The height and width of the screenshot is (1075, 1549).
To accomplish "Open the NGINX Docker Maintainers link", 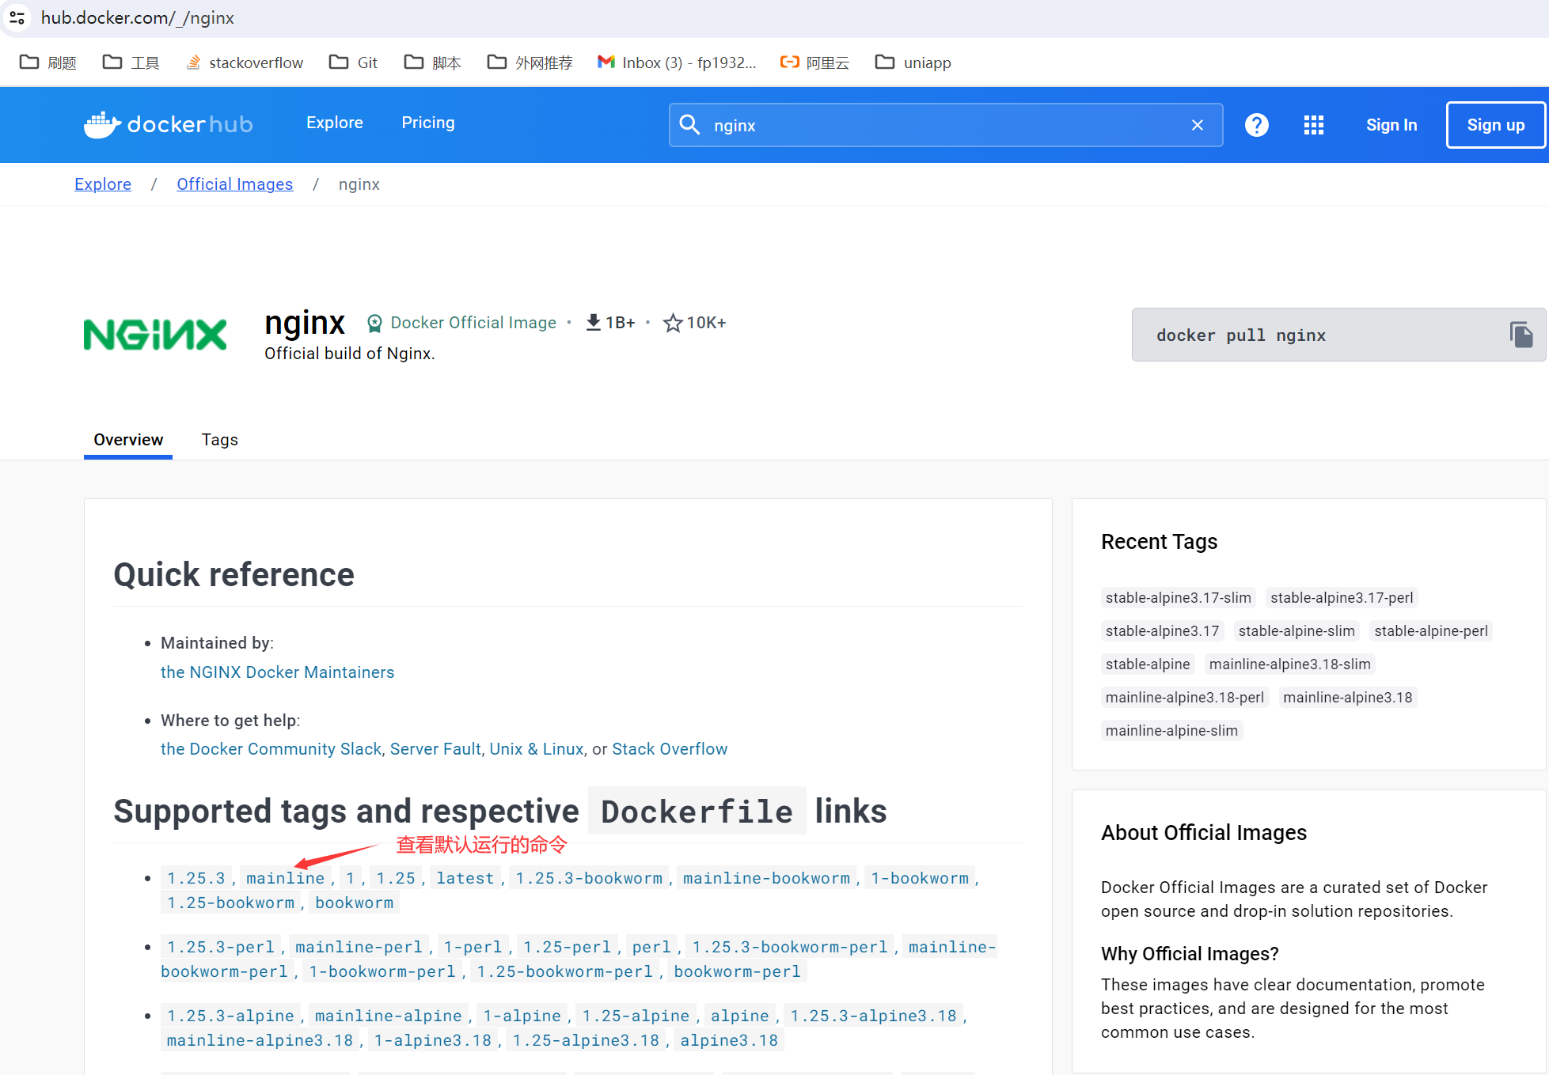I will pyautogui.click(x=277, y=672).
